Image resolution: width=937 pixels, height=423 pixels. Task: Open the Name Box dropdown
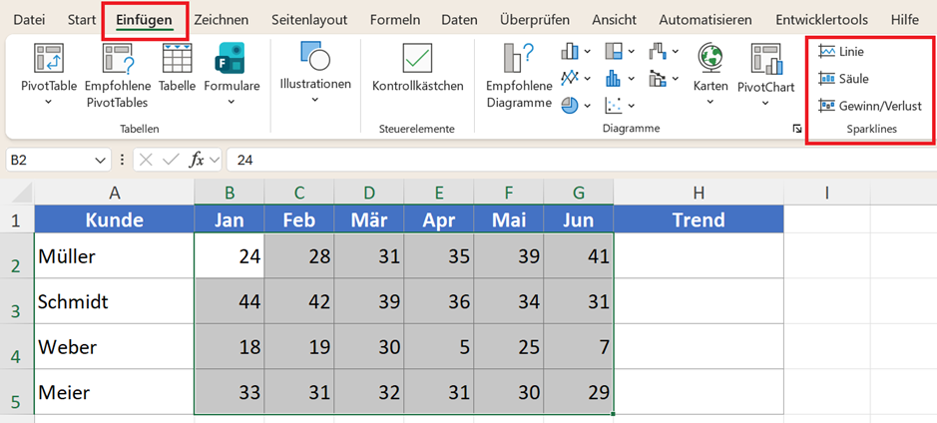point(99,160)
